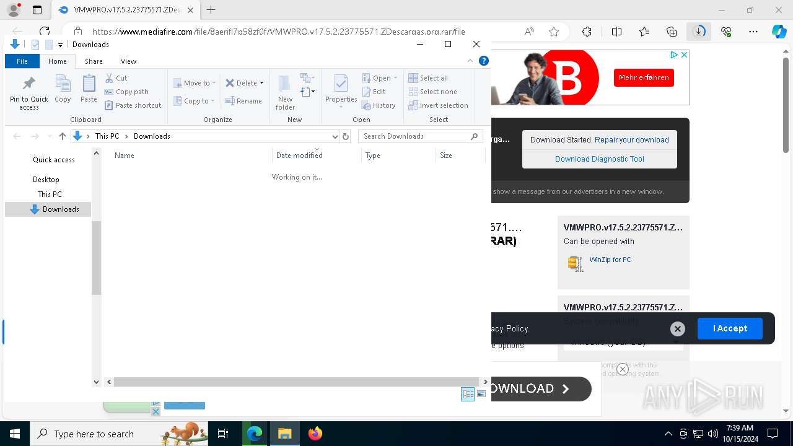
Task: Select This PC in navigation pane
Action: click(50, 195)
